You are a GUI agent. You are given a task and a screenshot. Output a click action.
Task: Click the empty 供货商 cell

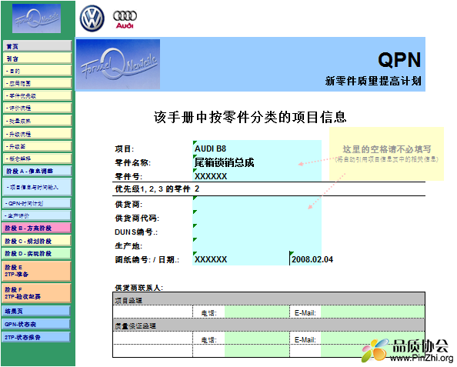257,203
